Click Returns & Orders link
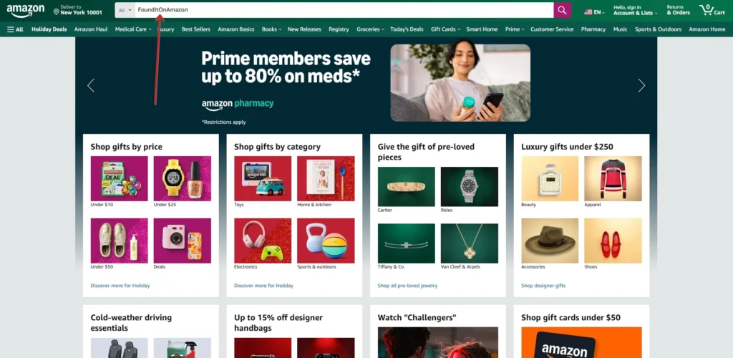The width and height of the screenshot is (733, 358). click(x=679, y=10)
